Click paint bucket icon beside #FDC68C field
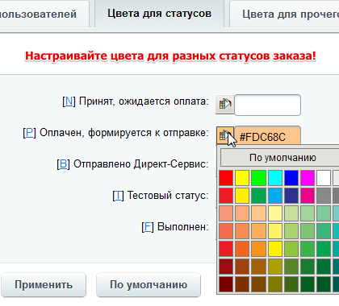This screenshot has height=306, width=339. pos(225,135)
